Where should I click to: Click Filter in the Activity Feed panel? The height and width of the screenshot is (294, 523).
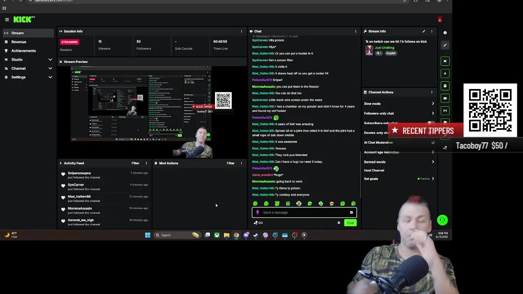pyautogui.click(x=135, y=163)
